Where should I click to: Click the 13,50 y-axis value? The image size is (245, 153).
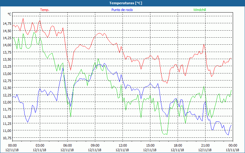click(x=7, y=59)
